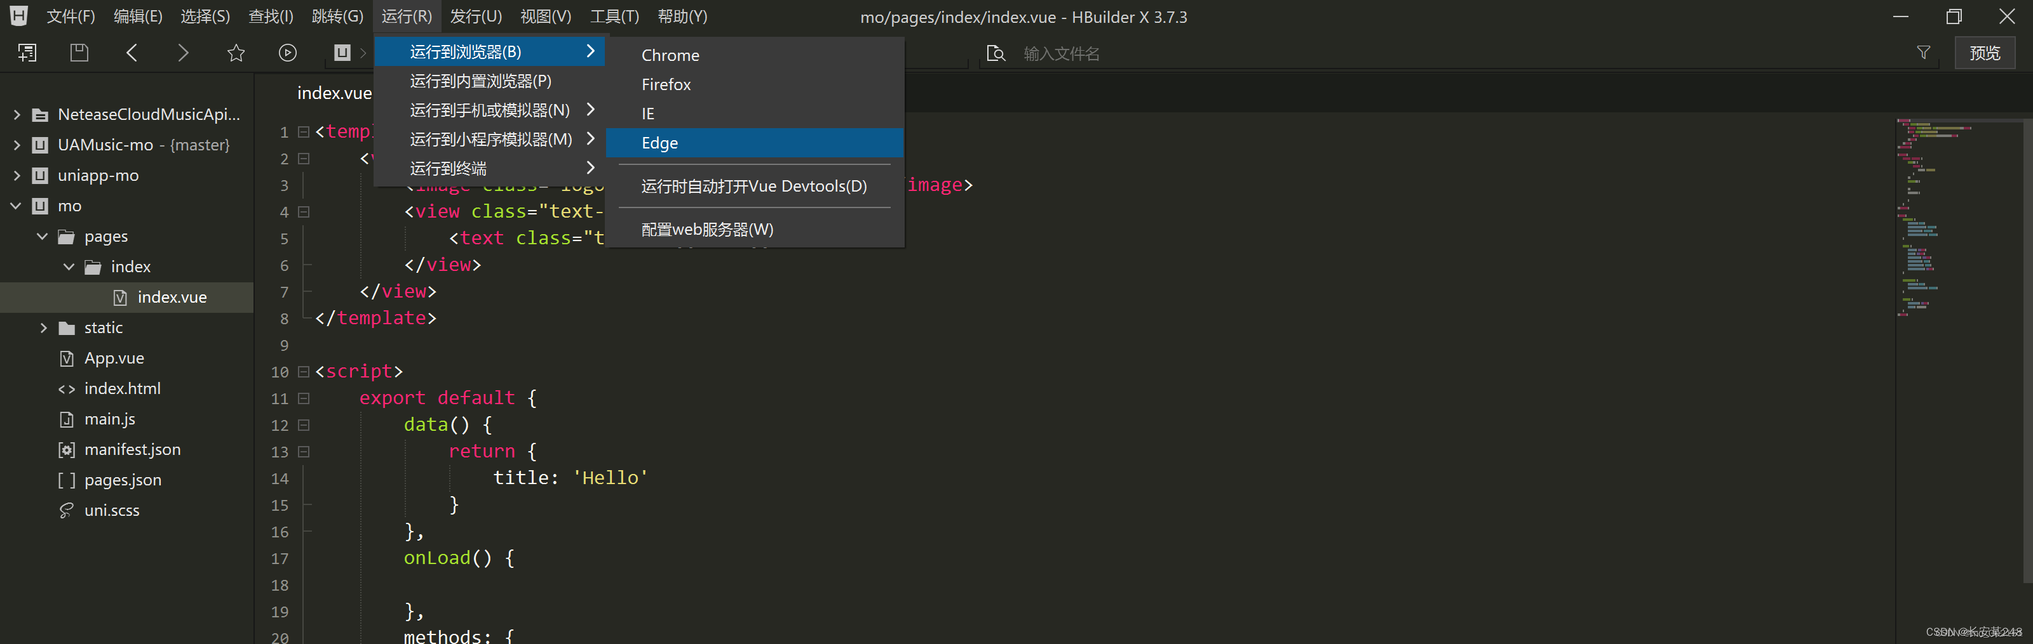Image resolution: width=2033 pixels, height=644 pixels.
Task: Click the star bookmark toolbar icon
Action: coord(236,53)
